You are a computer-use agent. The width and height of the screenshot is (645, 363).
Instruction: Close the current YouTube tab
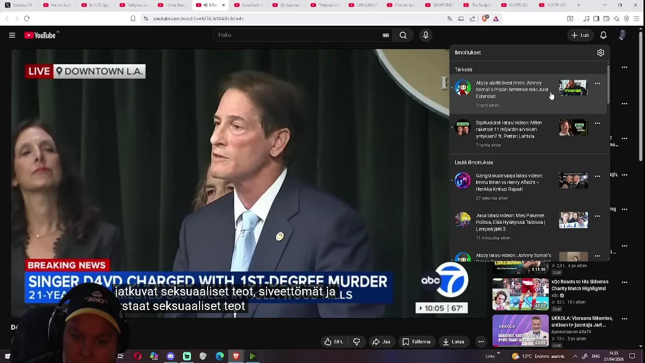(223, 5)
